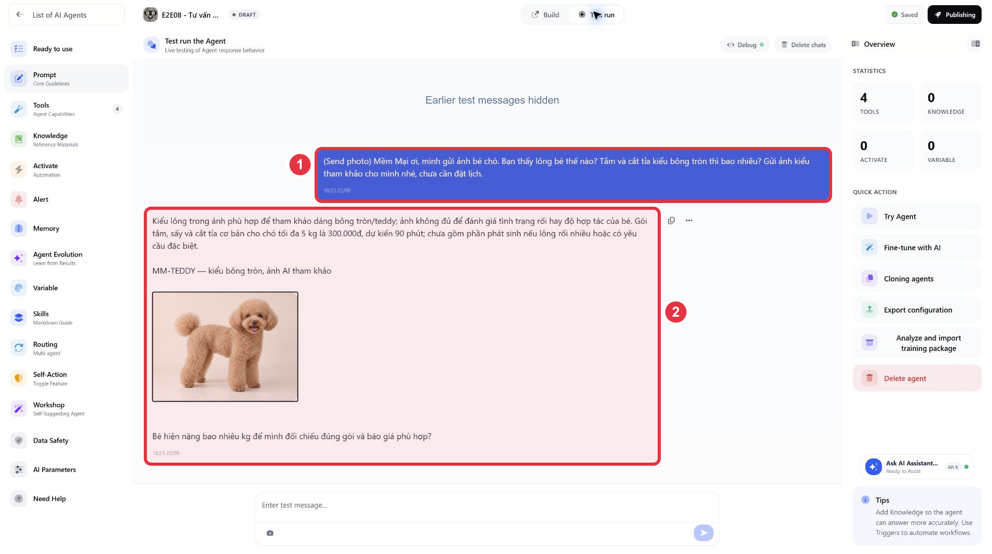The image size is (992, 554).
Task: Click the Delete agent button
Action: click(x=917, y=379)
